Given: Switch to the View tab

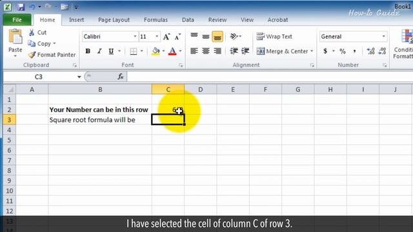Looking at the screenshot, I should pyautogui.click(x=247, y=20).
